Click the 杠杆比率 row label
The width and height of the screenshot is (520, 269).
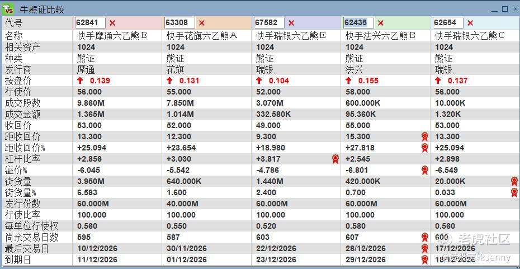pos(22,159)
